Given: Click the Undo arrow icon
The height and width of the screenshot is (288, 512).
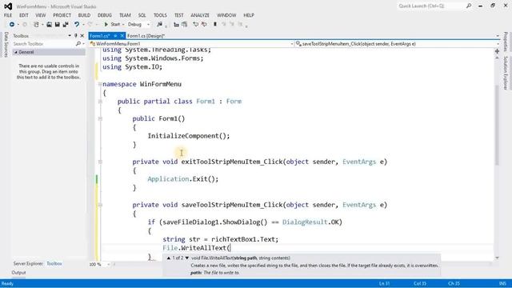Looking at the screenshot, I should pyautogui.click(x=77, y=25).
